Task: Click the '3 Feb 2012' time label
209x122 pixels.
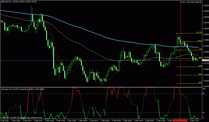Action: [x=4, y=120]
